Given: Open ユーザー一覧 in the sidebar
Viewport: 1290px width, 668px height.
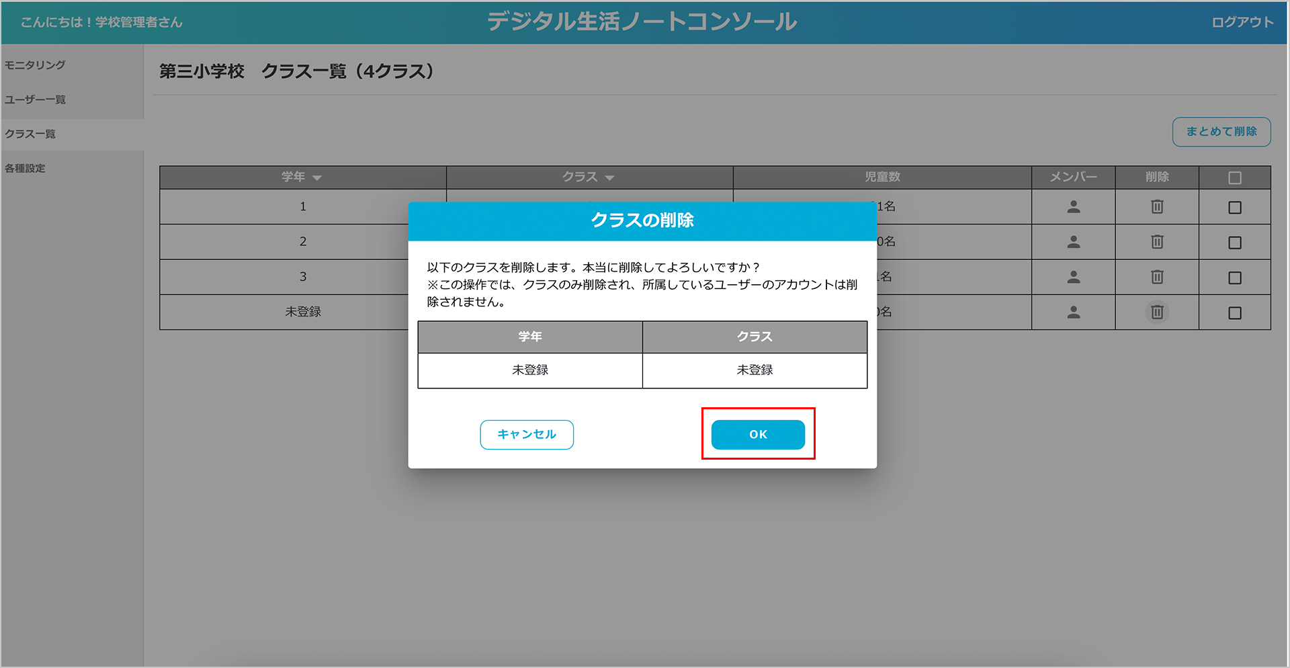Looking at the screenshot, I should click(35, 99).
